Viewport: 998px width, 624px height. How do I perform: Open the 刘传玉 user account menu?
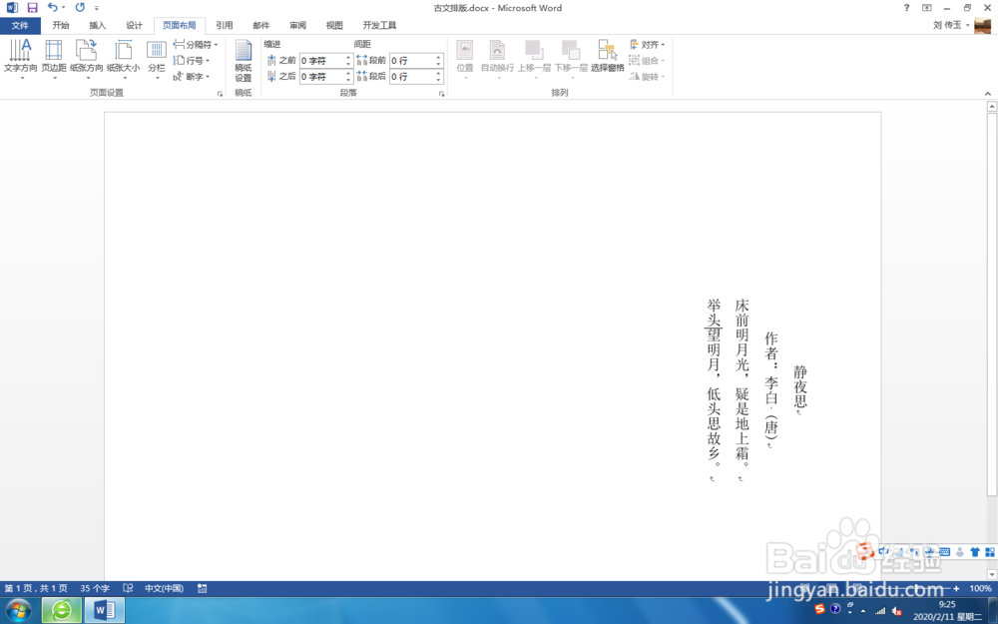pyautogui.click(x=951, y=26)
